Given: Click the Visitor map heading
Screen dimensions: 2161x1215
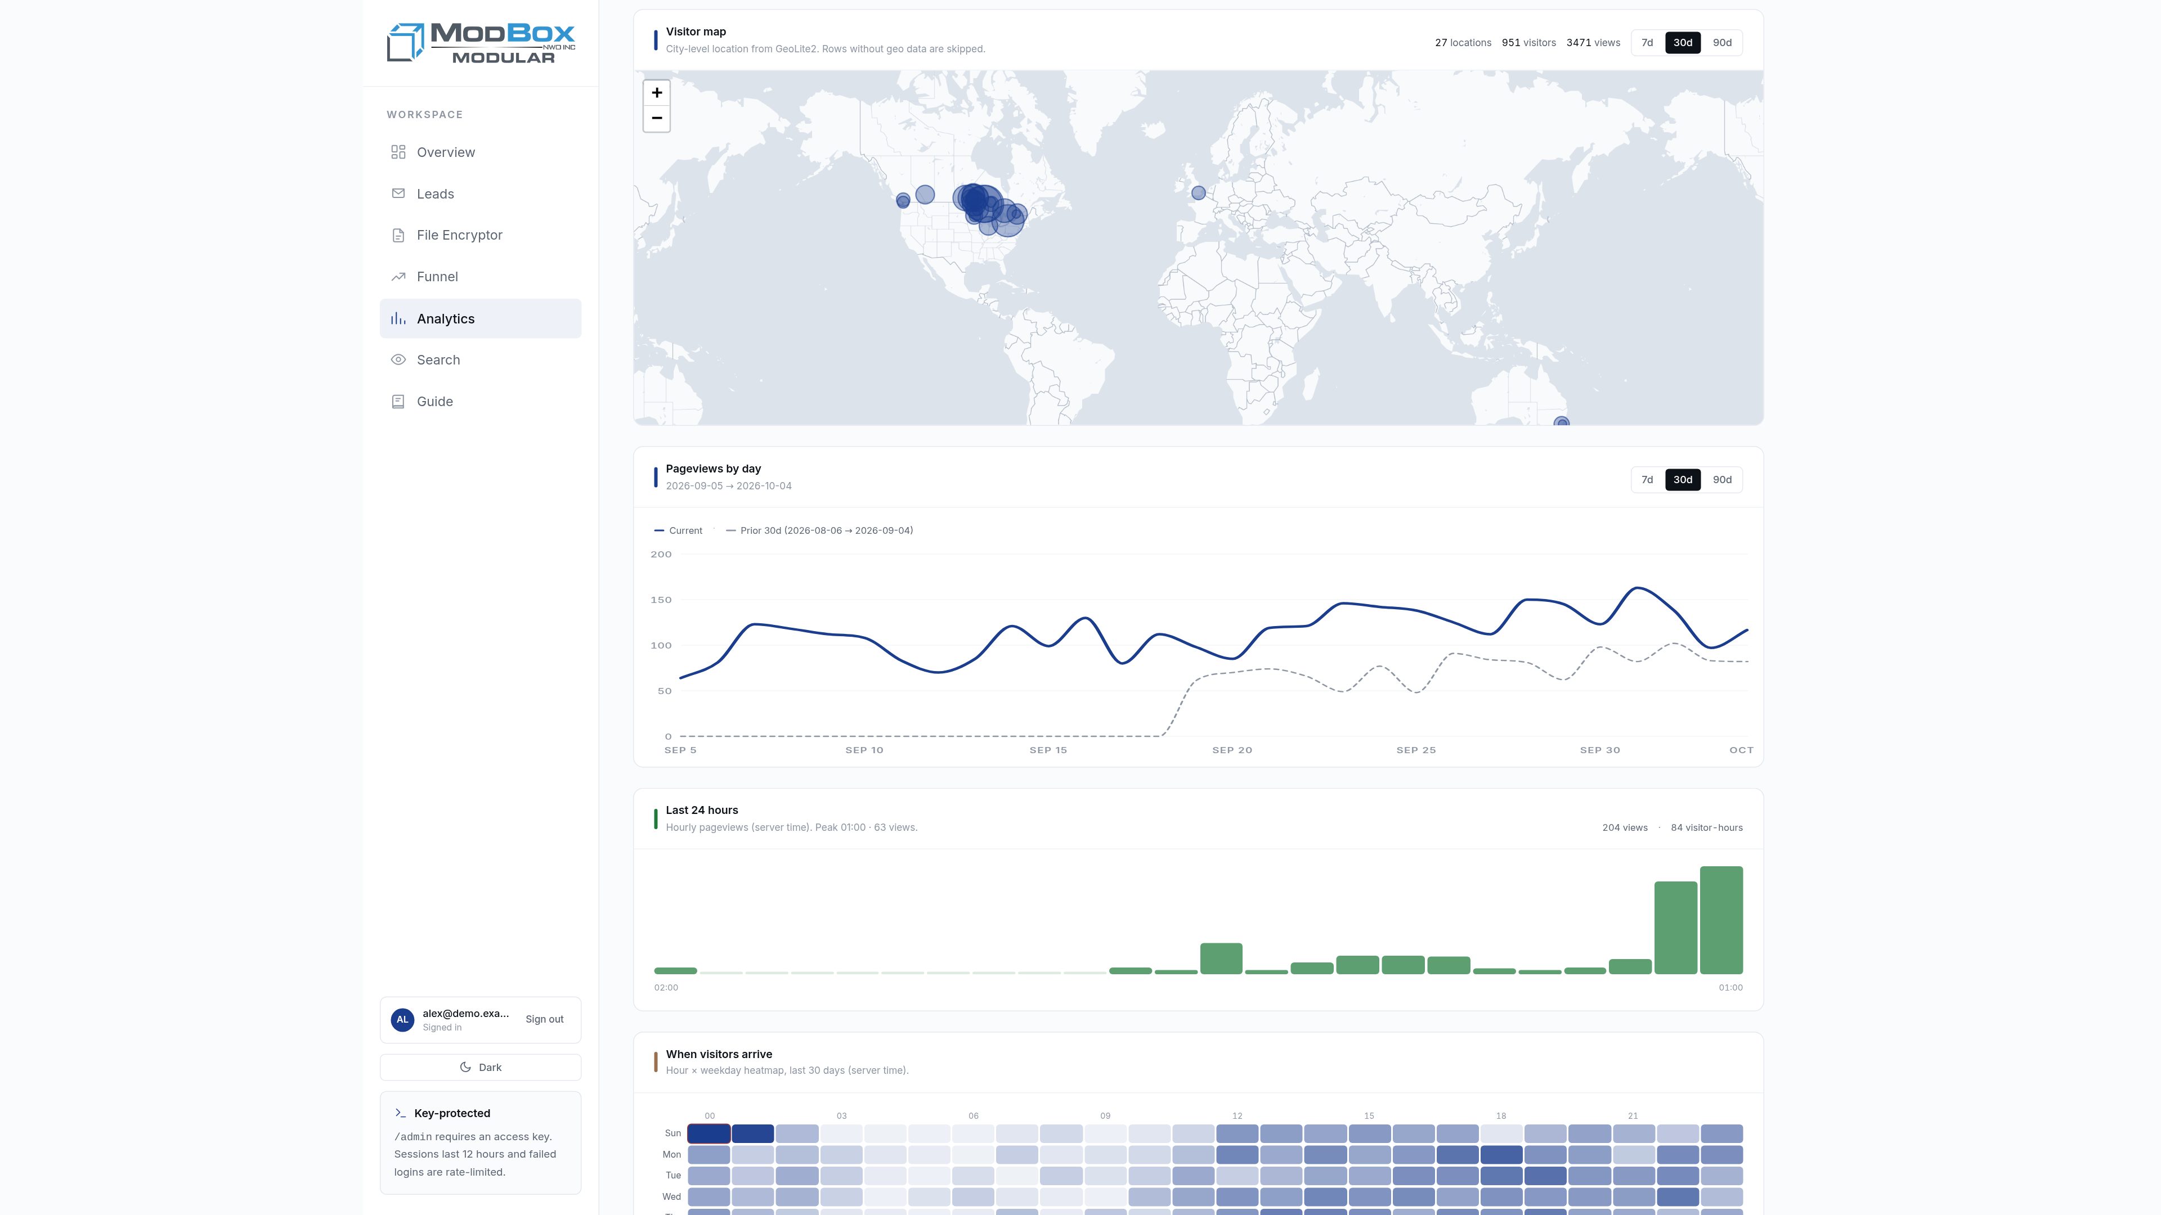Looking at the screenshot, I should click(x=696, y=32).
